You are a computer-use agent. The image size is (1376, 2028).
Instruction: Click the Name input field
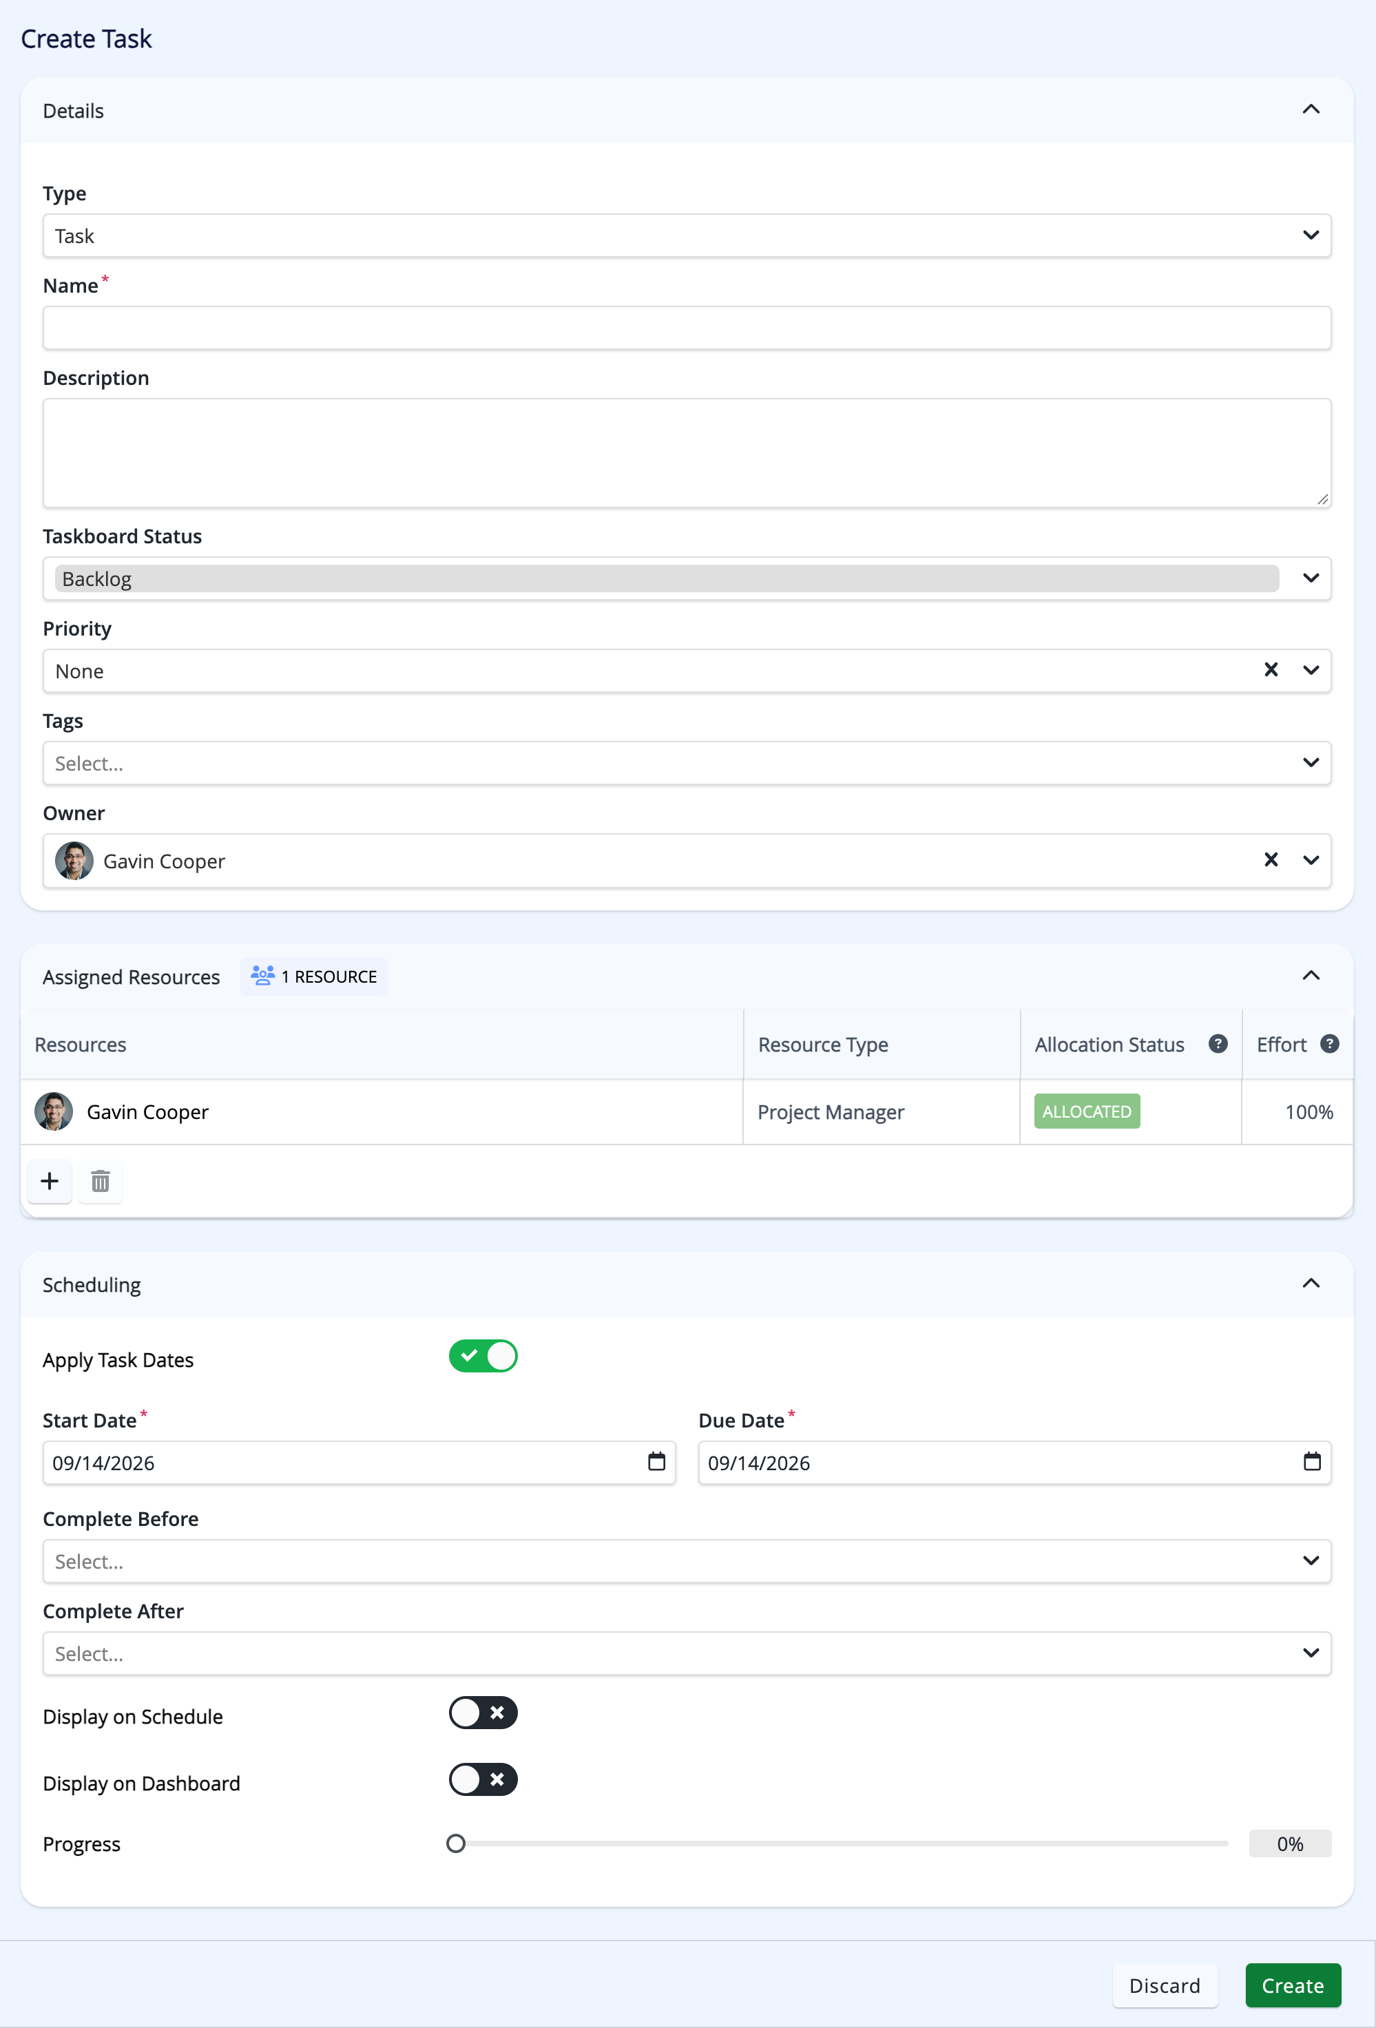point(687,328)
